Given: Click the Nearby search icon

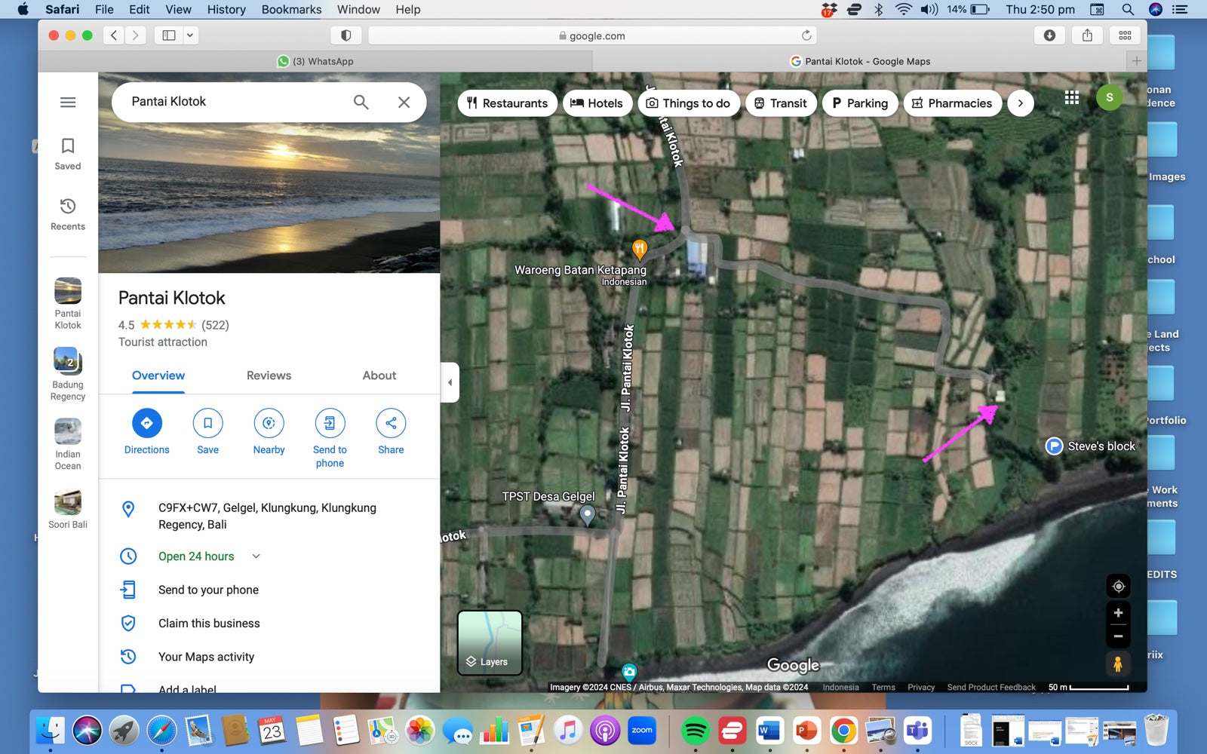Looking at the screenshot, I should pyautogui.click(x=269, y=423).
